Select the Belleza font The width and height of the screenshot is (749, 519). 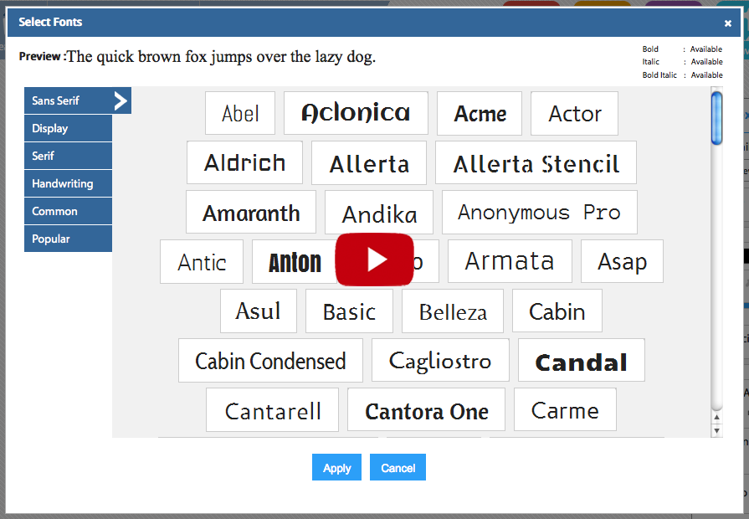453,311
